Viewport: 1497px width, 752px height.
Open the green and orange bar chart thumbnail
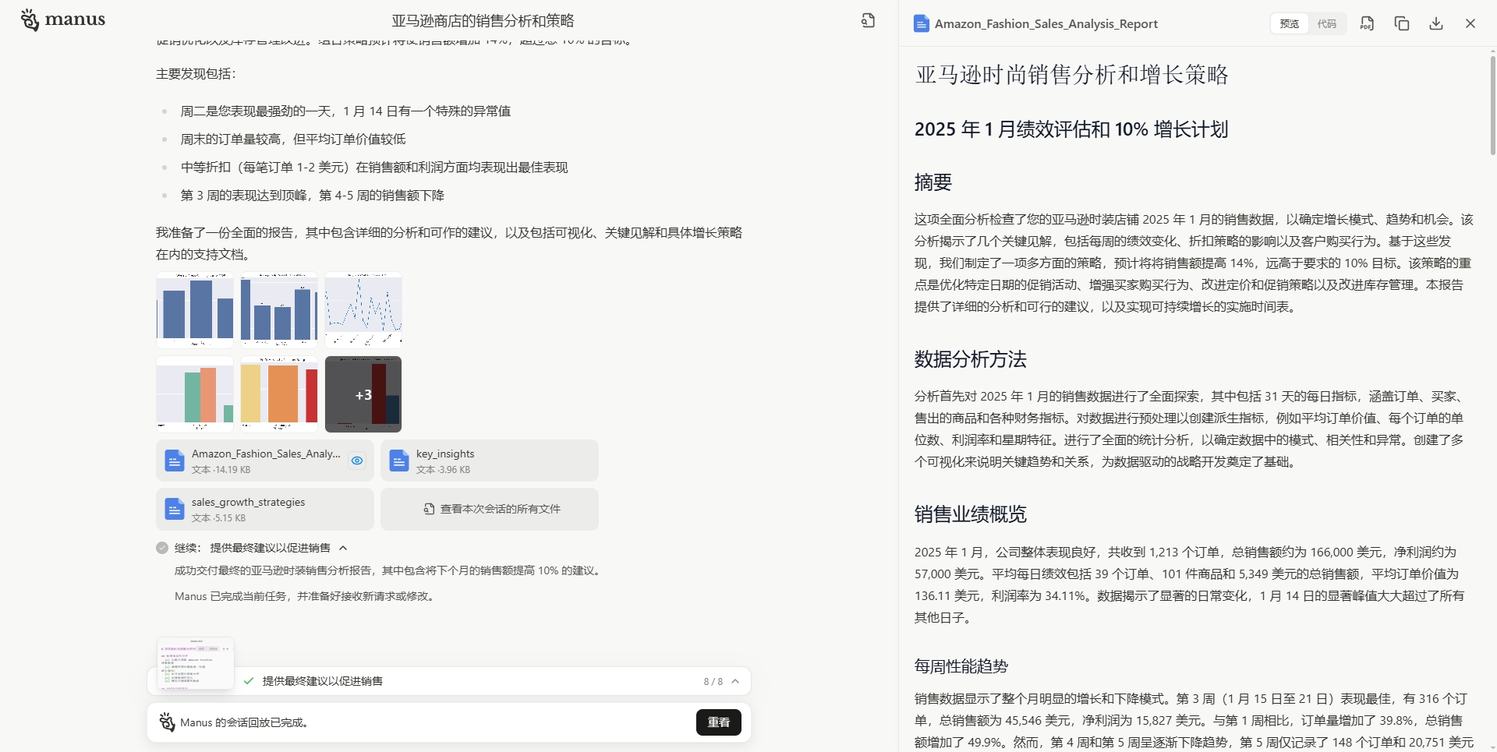195,394
